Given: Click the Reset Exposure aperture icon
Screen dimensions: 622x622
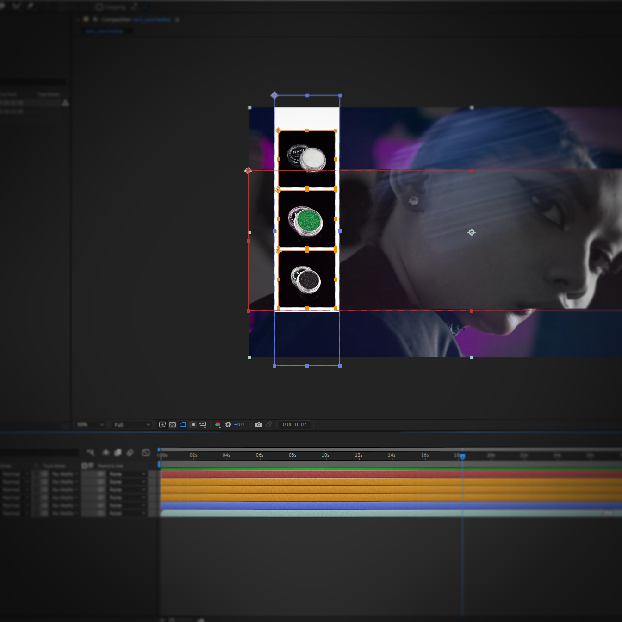Looking at the screenshot, I should [x=228, y=424].
